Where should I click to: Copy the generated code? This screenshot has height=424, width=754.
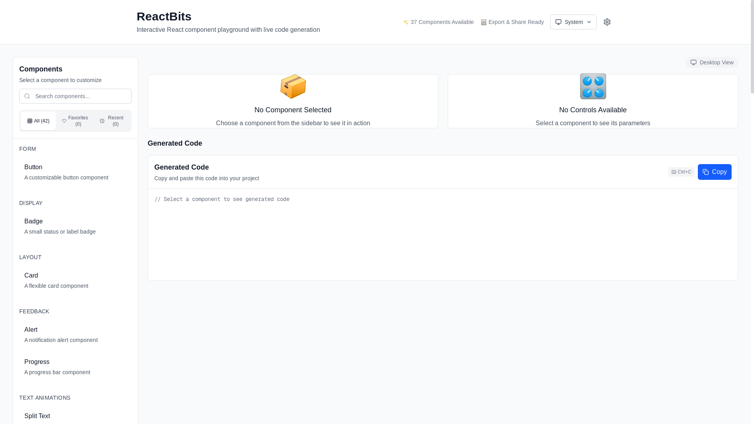pos(714,172)
